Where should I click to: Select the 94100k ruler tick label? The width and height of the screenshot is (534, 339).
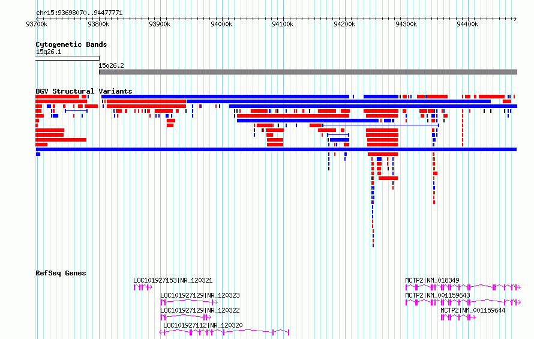283,24
